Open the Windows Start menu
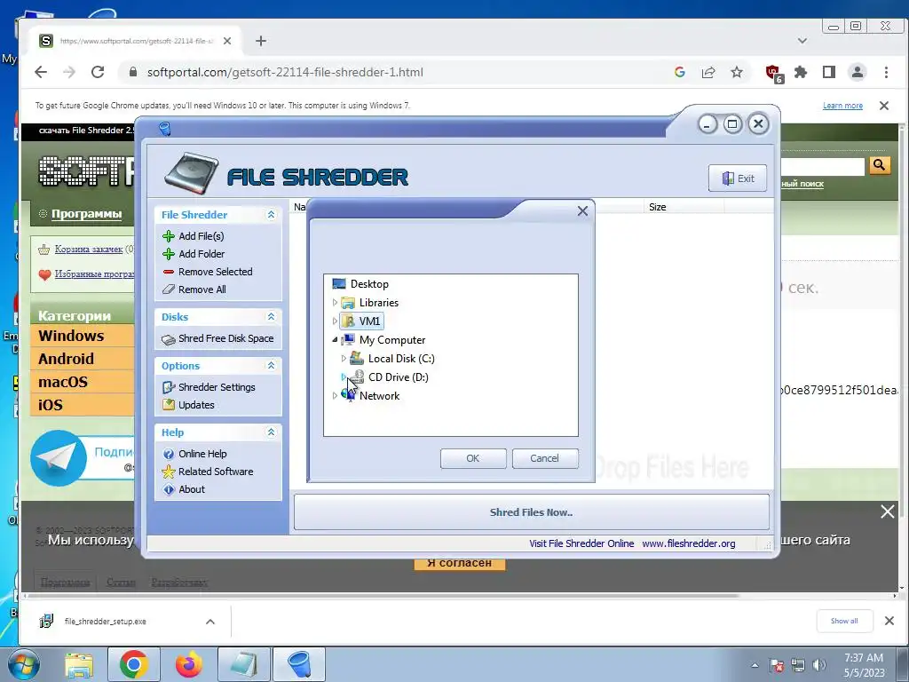The image size is (909, 682). 23,664
